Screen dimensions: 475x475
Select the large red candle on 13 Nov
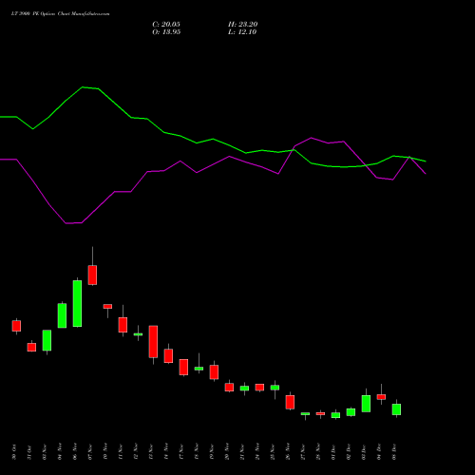[153, 342]
